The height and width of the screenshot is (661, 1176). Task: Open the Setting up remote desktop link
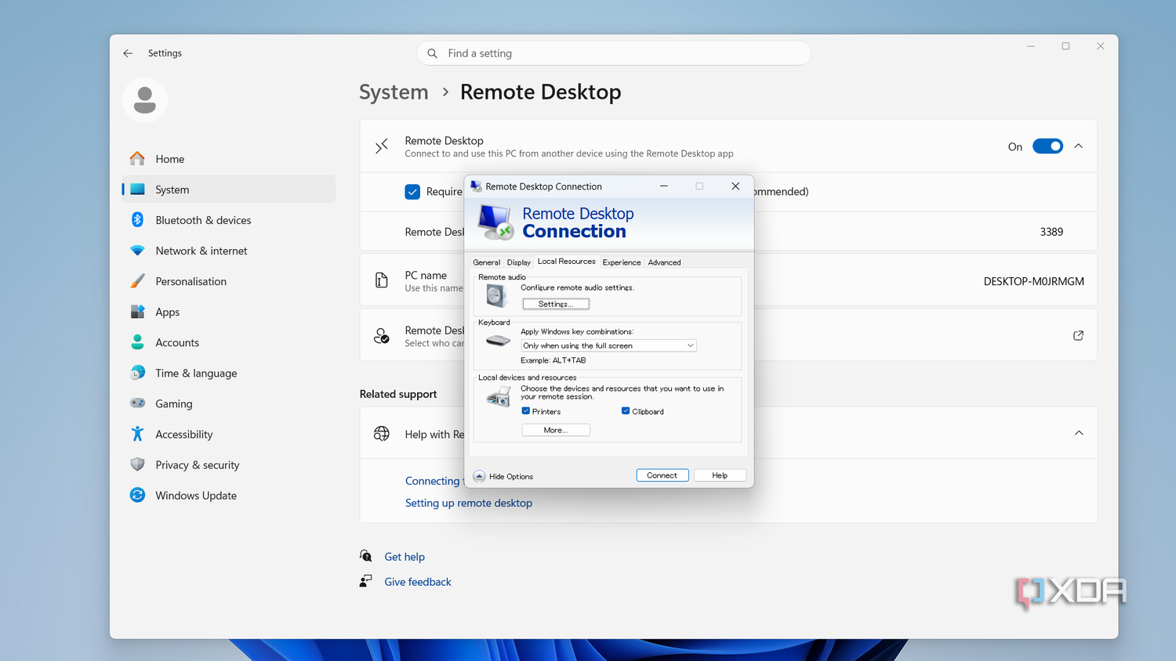point(469,503)
